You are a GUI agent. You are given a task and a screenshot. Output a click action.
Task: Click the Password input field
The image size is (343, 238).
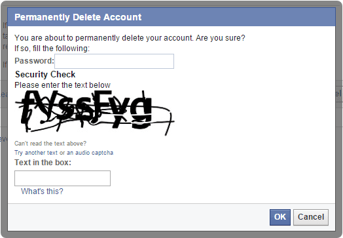pyautogui.click(x=114, y=61)
